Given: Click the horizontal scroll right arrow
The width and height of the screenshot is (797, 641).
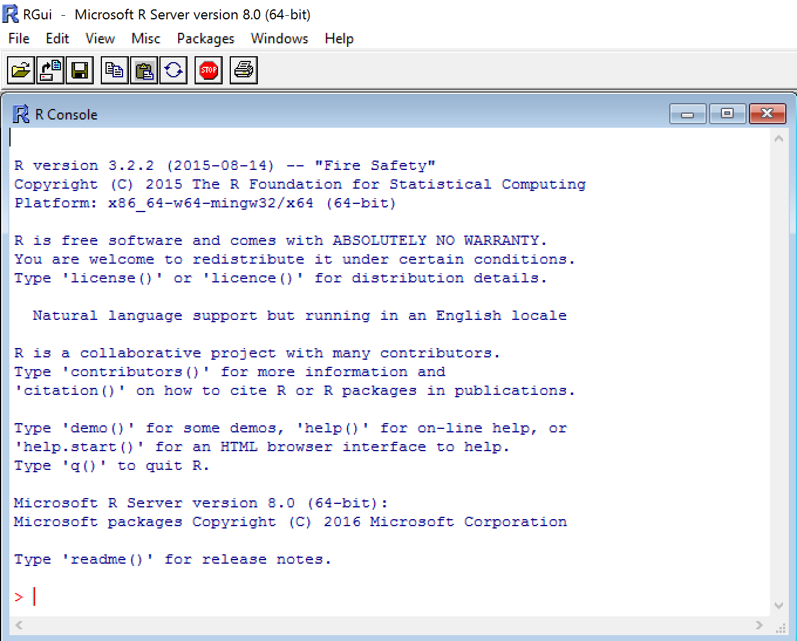Looking at the screenshot, I should pyautogui.click(x=759, y=625).
